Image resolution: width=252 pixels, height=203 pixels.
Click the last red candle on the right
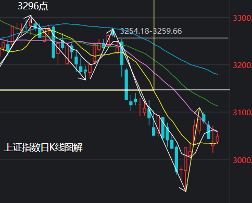click(218, 139)
